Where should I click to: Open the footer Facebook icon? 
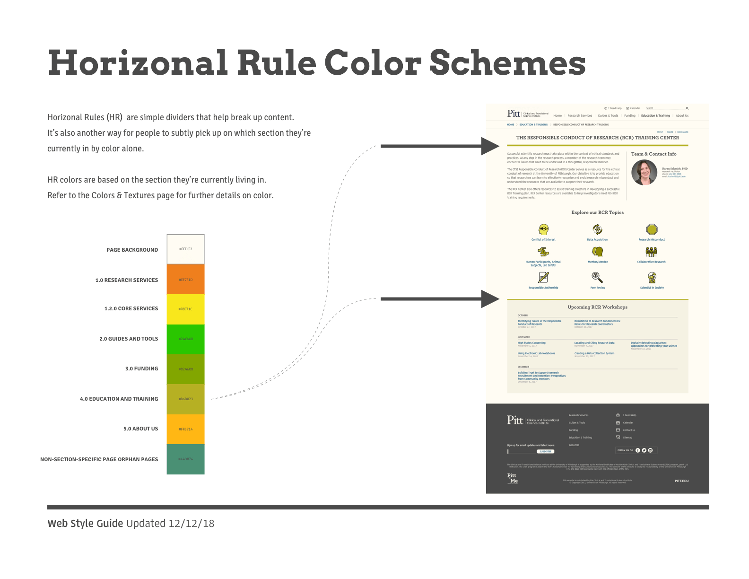pos(638,450)
